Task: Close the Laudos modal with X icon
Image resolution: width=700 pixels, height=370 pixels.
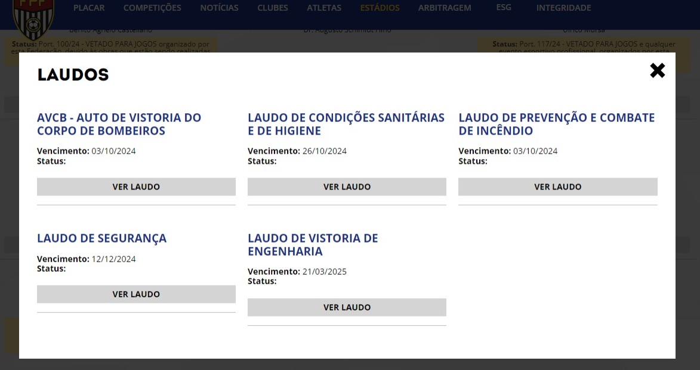Action: (657, 70)
